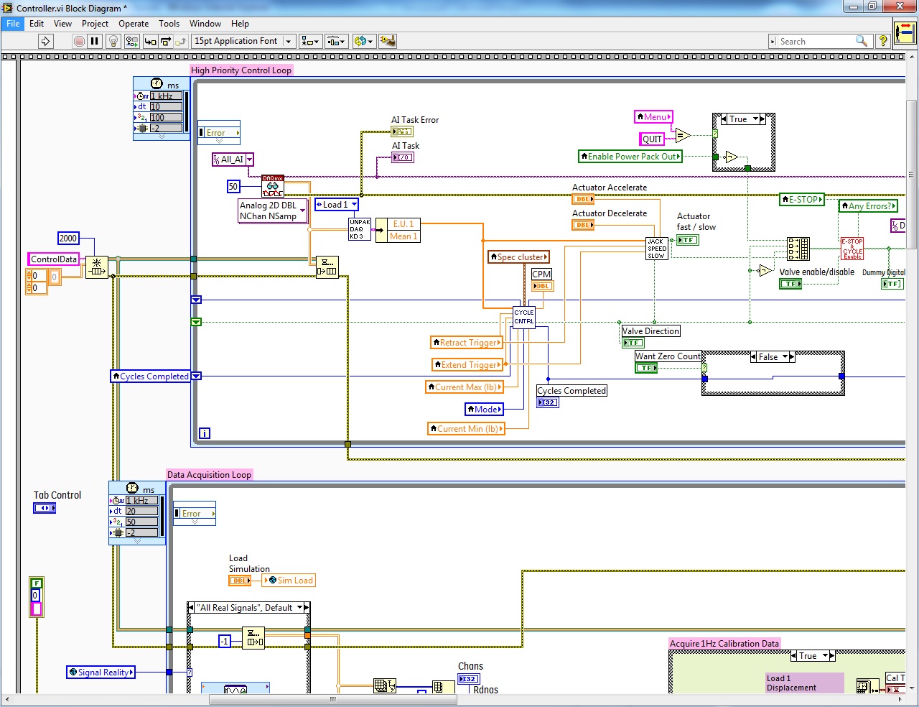Click the Abort Execution stop button

click(x=79, y=41)
